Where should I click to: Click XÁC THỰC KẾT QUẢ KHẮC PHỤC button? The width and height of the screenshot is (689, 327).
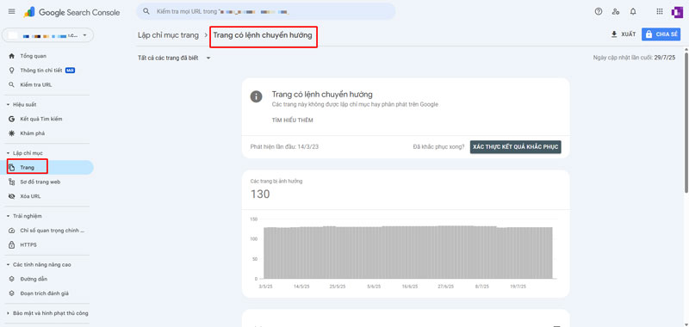pos(515,147)
